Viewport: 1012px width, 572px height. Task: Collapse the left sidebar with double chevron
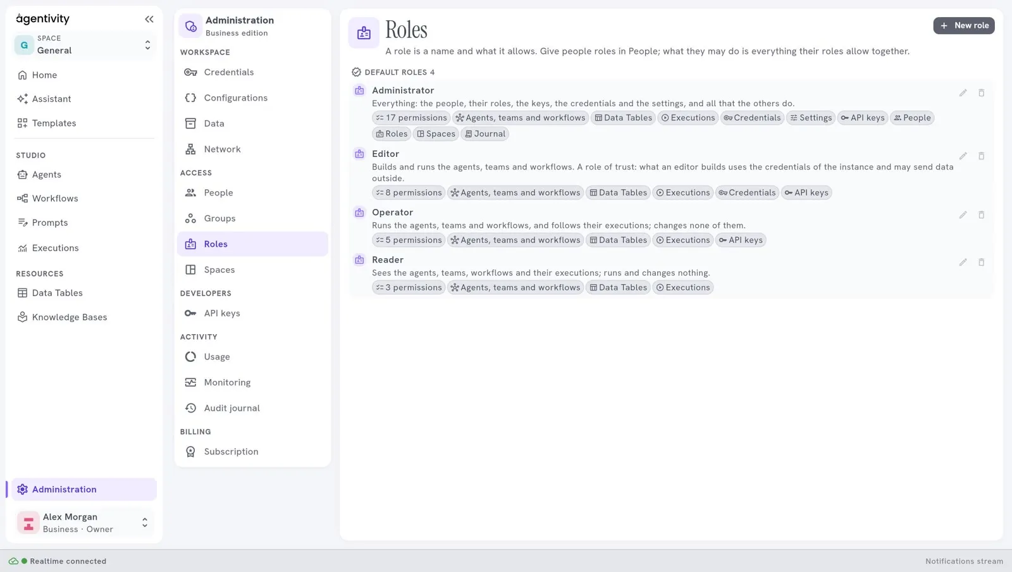[x=149, y=19]
